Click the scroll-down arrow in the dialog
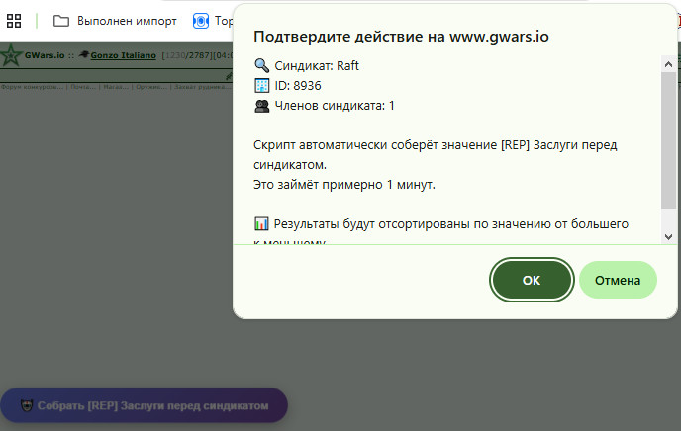 tap(668, 236)
